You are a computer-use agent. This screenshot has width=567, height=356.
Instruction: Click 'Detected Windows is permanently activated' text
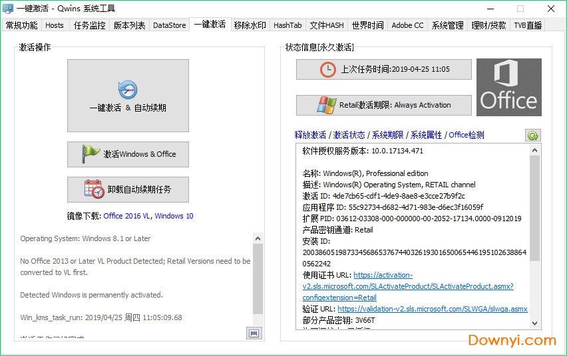click(x=91, y=295)
